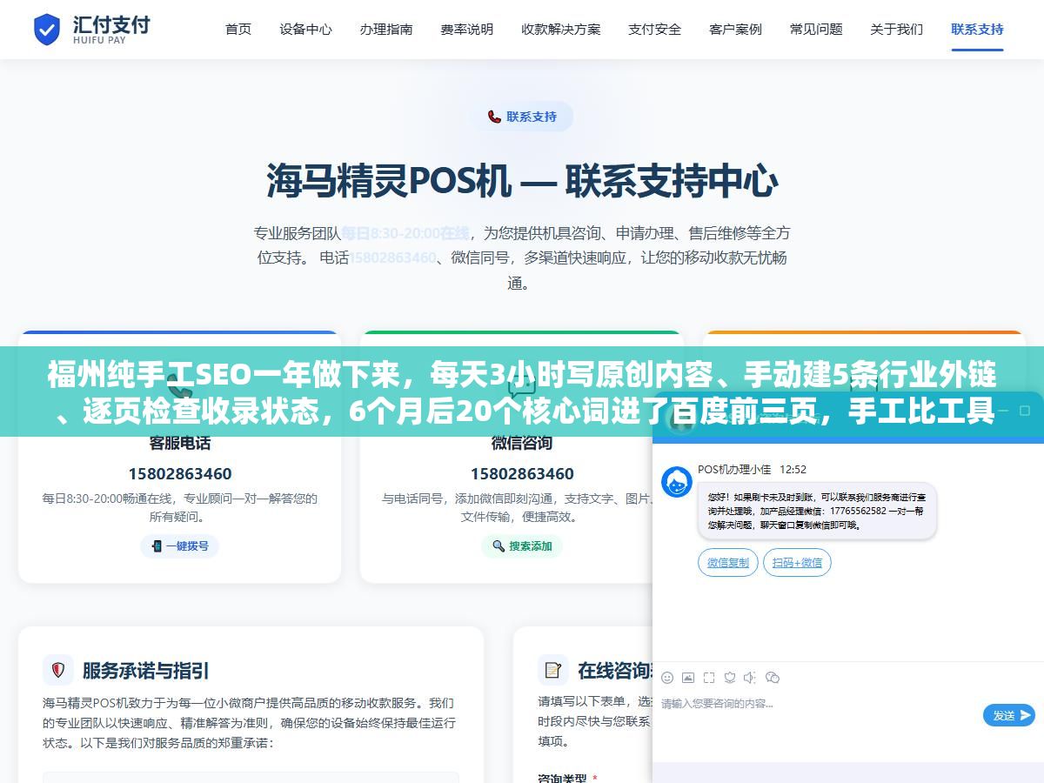
Task: Click the screenshot capture icon in chat
Action: click(709, 677)
